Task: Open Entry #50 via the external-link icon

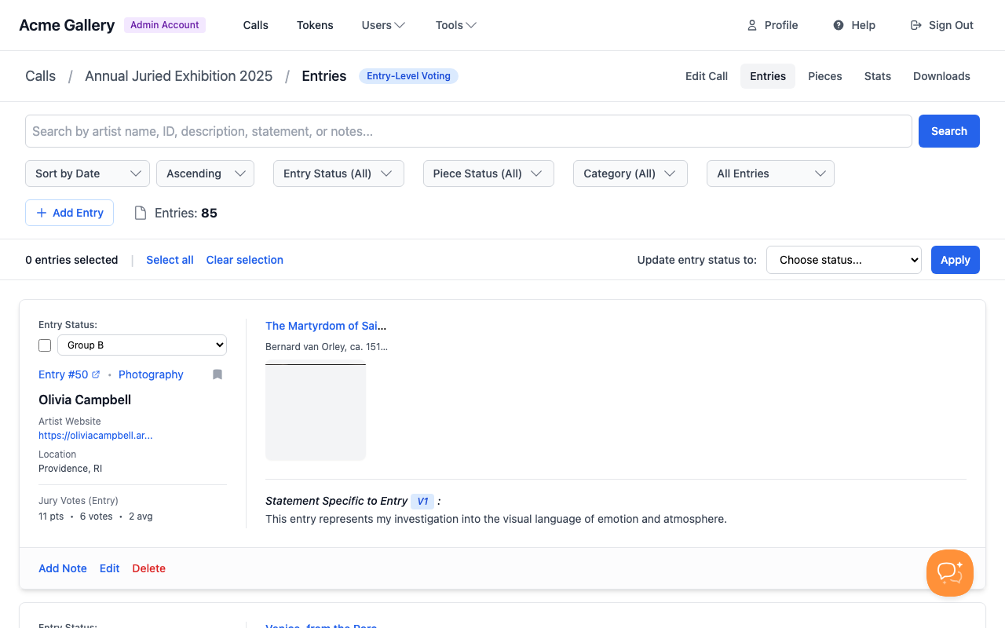Action: tap(97, 374)
